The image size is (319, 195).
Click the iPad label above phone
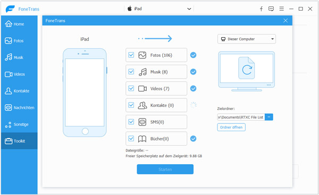pos(85,39)
